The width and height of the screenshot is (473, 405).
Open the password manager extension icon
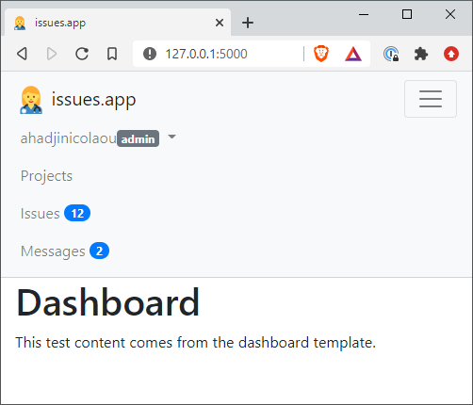(x=391, y=54)
